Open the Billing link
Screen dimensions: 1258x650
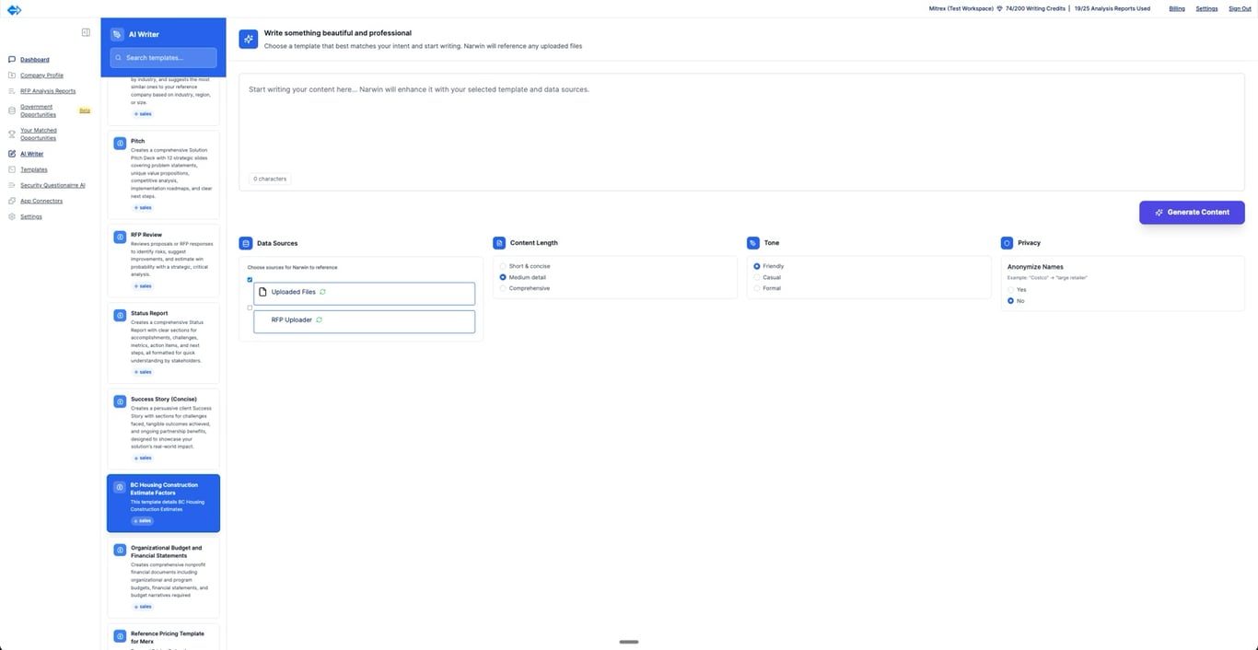pyautogui.click(x=1177, y=8)
